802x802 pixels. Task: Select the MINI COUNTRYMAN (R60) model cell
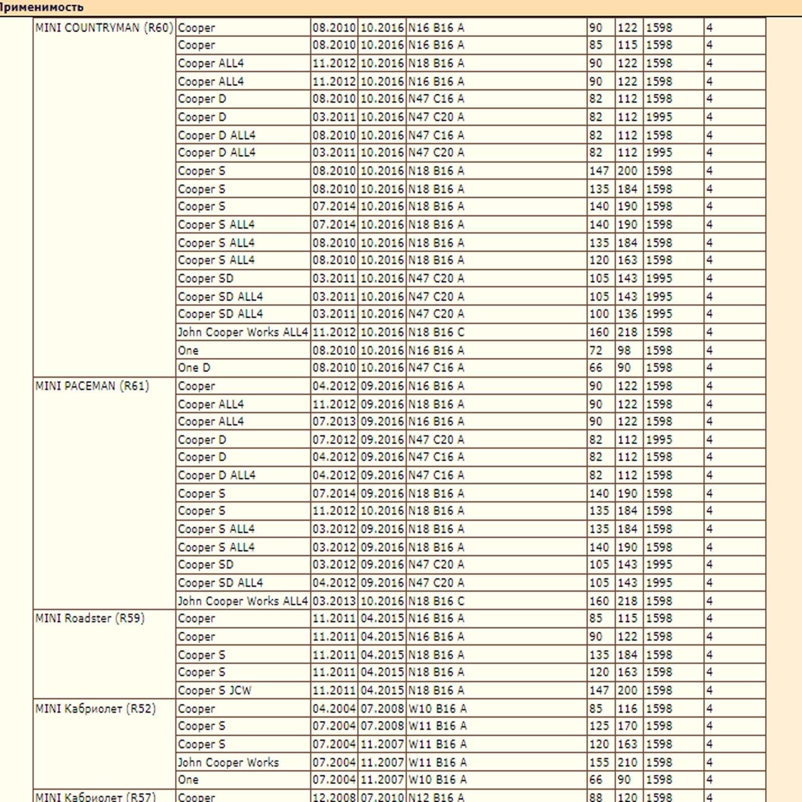point(104,28)
